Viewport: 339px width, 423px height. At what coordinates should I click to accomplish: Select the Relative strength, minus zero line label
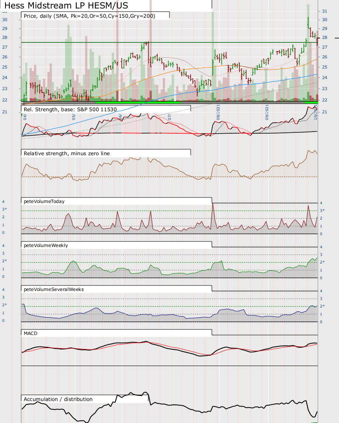click(67, 154)
